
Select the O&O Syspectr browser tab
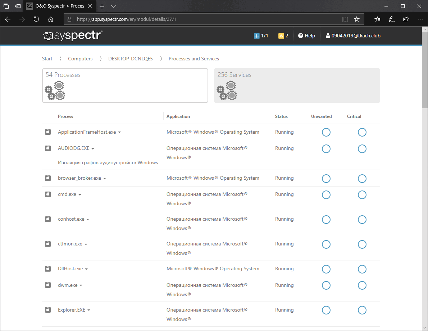pyautogui.click(x=59, y=6)
